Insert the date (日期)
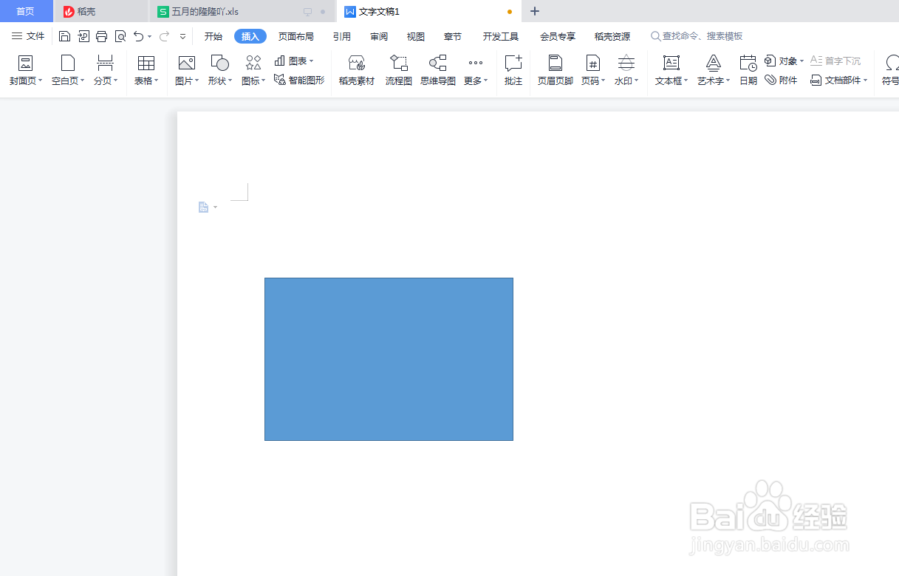The height and width of the screenshot is (576, 899). point(748,70)
